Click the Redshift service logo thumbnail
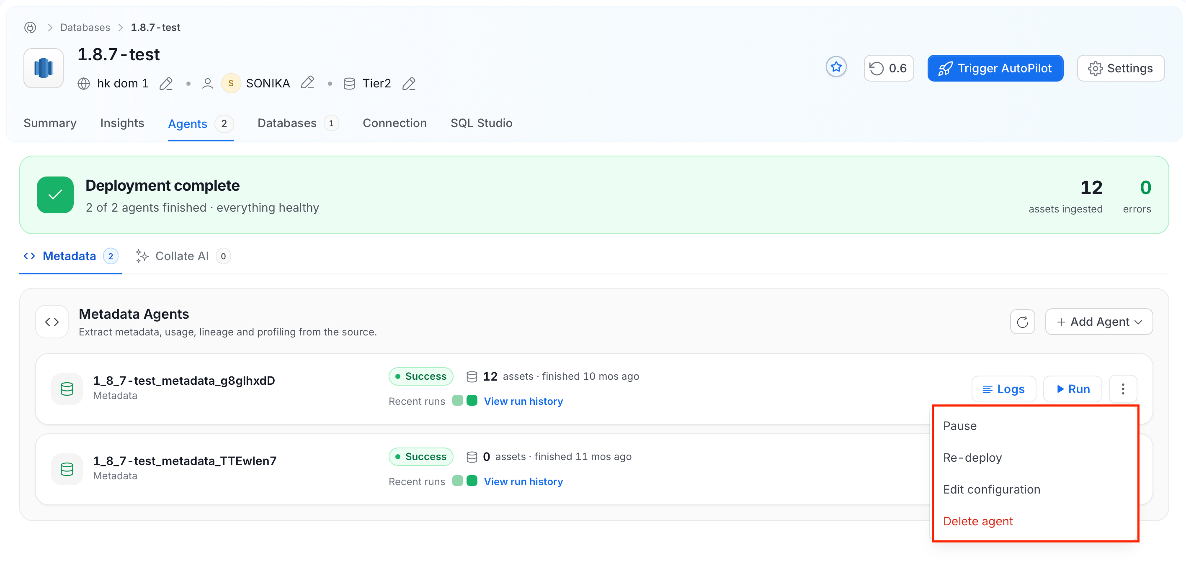The image size is (1186, 573). point(44,68)
